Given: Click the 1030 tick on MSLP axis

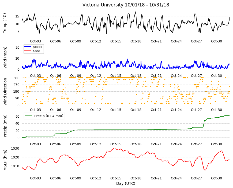Looking at the screenshot, I should click(x=15, y=148).
